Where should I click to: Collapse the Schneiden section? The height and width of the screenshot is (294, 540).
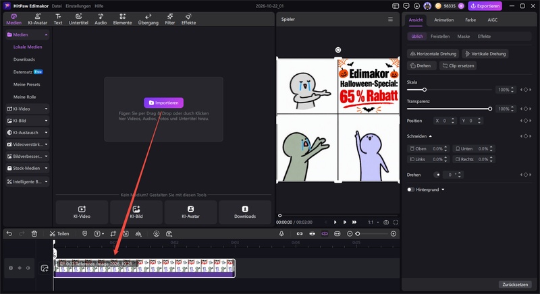431,136
